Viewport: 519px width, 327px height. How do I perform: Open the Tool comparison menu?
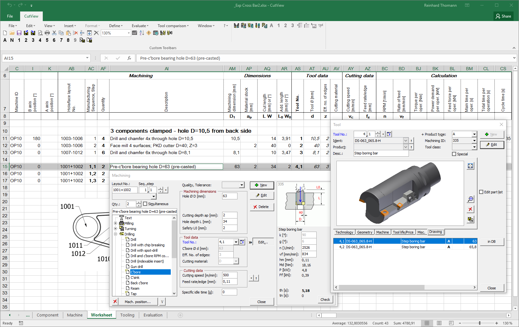coord(173,26)
